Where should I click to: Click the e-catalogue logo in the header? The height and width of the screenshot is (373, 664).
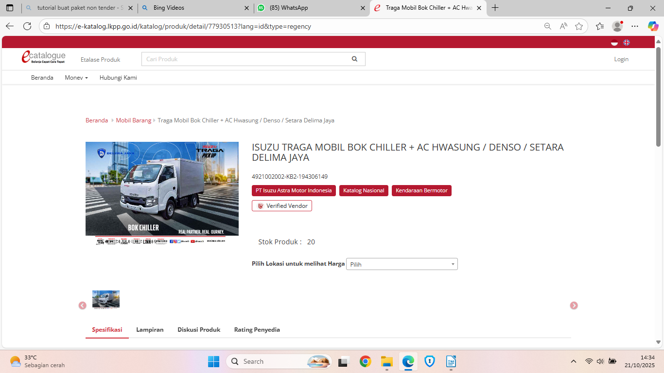(43, 57)
